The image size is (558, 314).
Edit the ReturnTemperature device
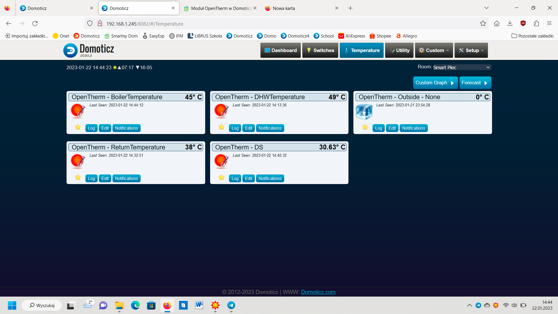[105, 179]
